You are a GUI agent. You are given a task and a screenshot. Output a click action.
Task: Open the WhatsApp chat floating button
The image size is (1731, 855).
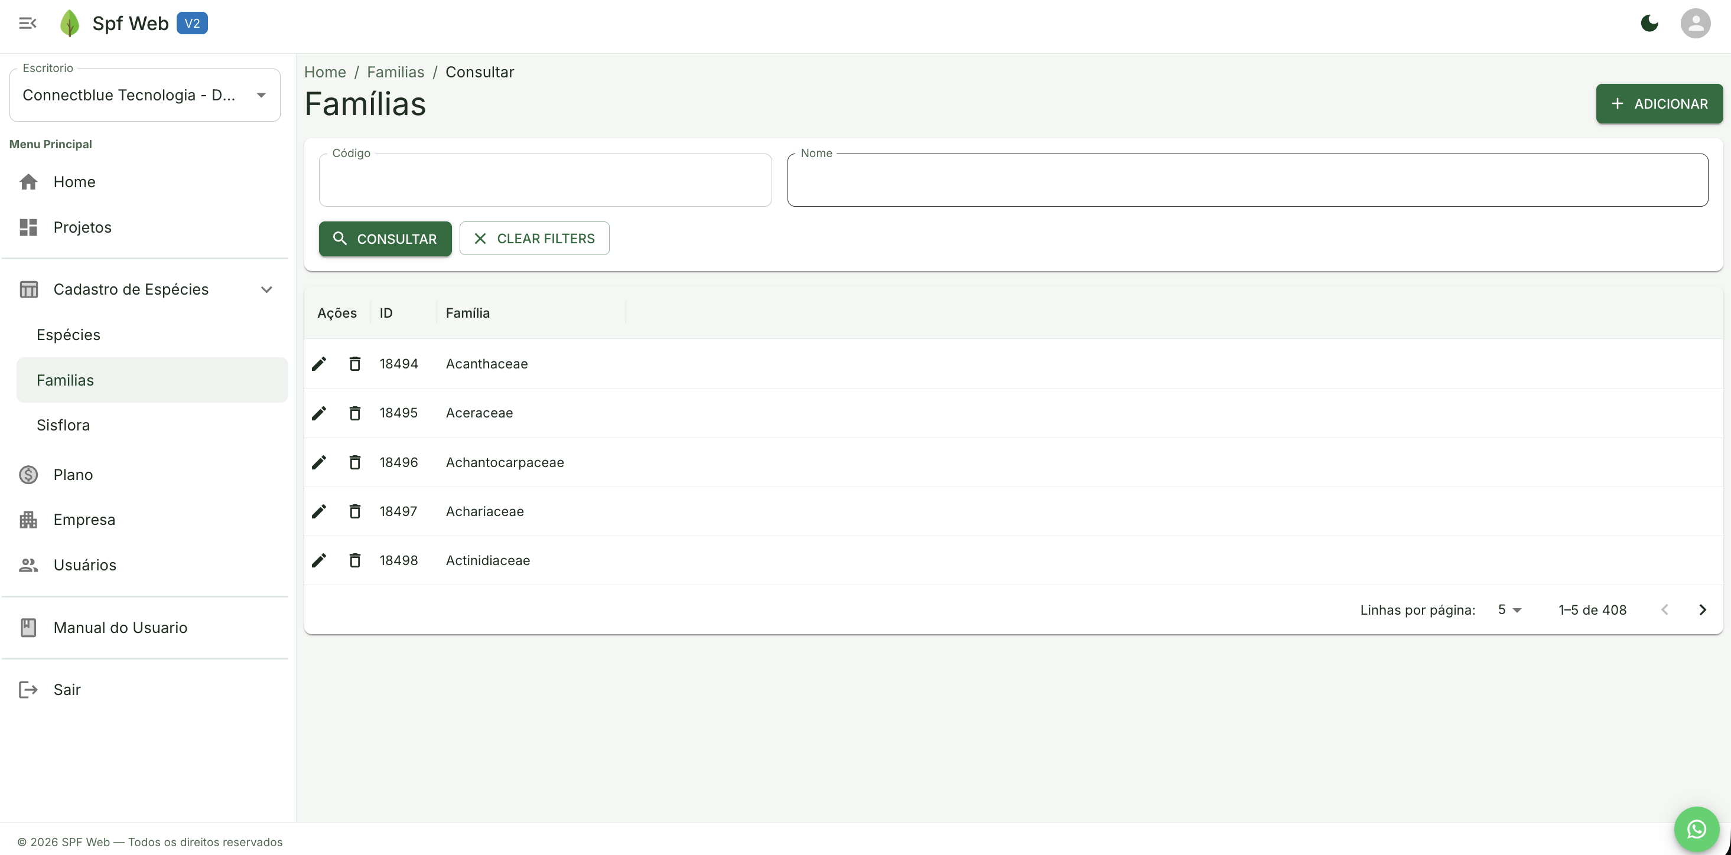[1696, 829]
